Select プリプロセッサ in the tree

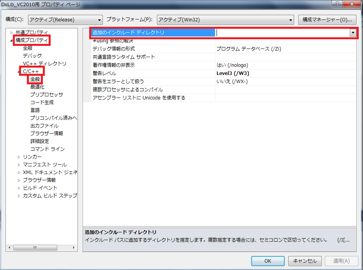(46, 95)
